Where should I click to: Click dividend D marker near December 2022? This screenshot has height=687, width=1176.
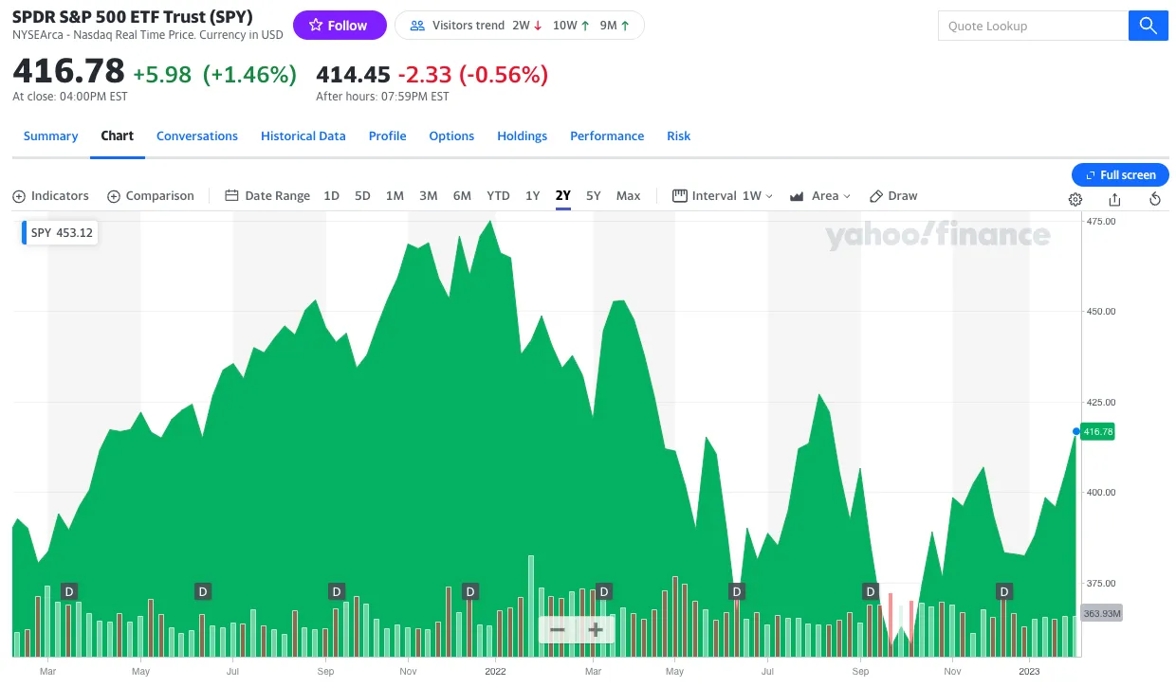(x=1004, y=591)
